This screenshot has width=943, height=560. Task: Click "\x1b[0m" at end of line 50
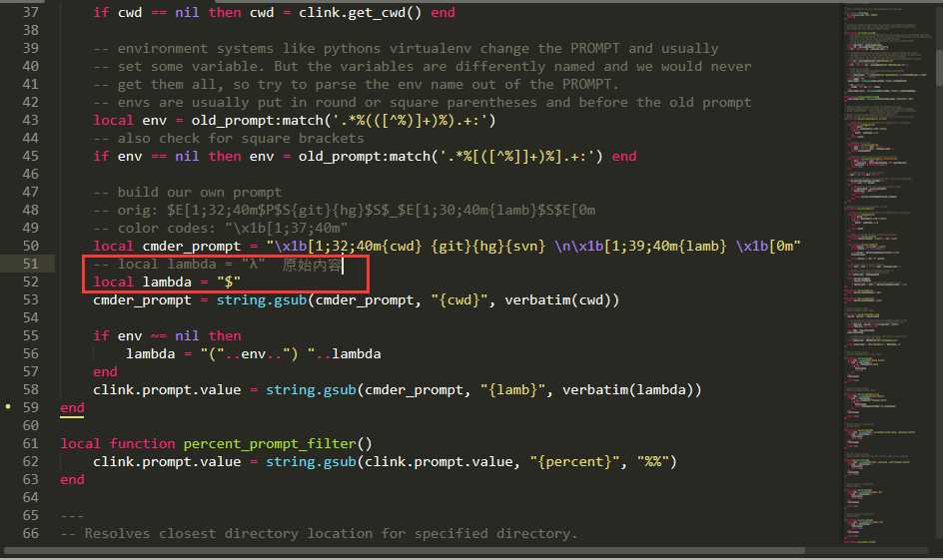(764, 246)
